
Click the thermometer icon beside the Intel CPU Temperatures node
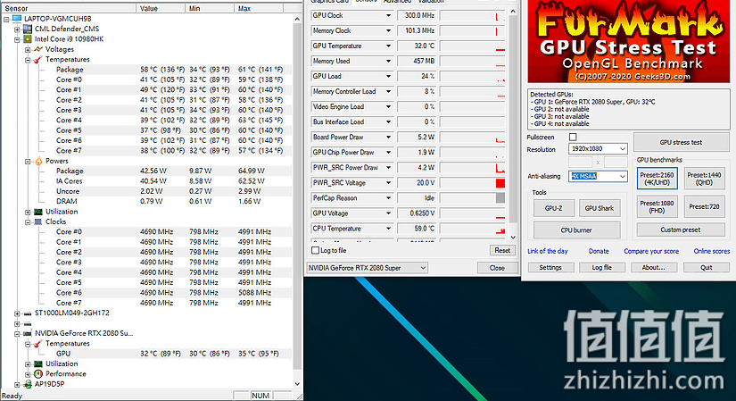click(x=38, y=60)
